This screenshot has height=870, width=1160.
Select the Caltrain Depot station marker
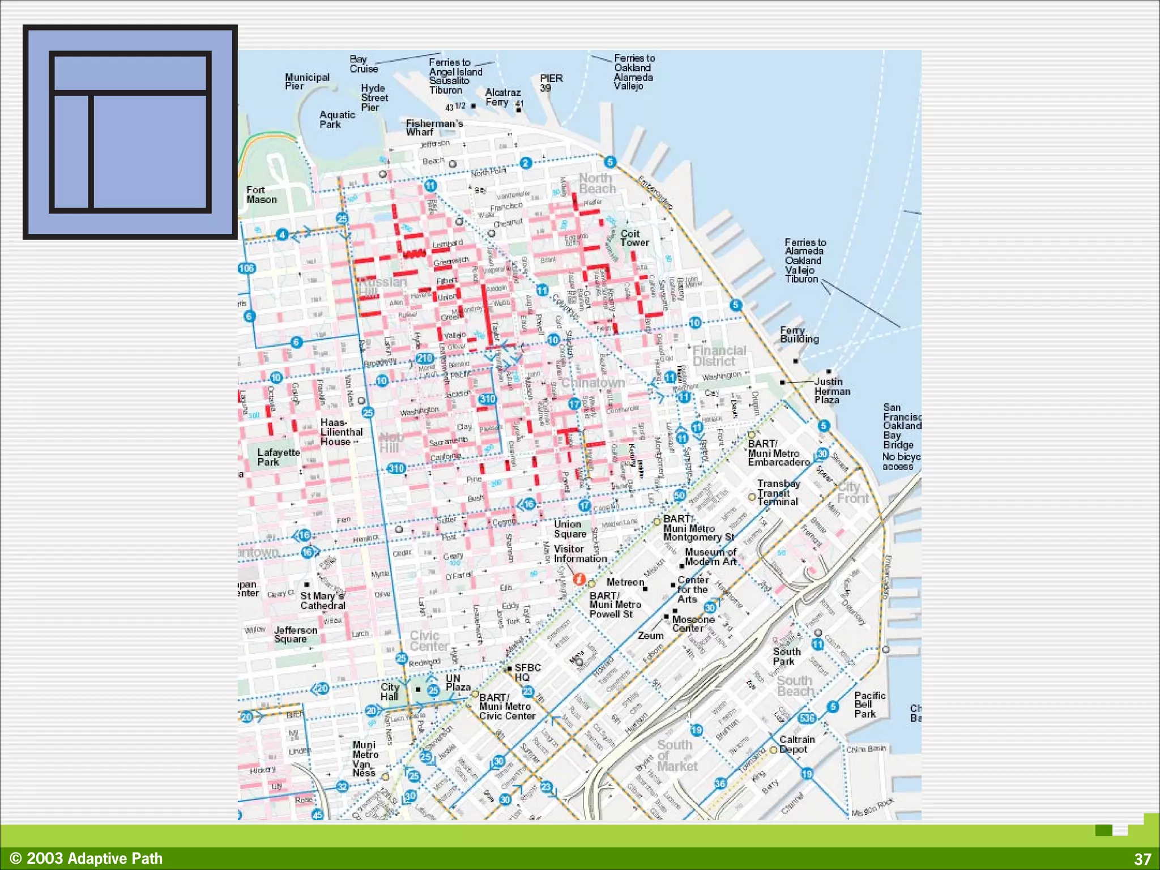tap(773, 749)
